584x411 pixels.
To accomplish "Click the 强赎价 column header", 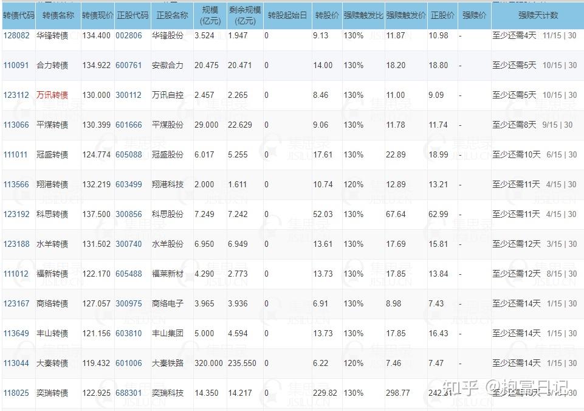I will click(474, 15).
